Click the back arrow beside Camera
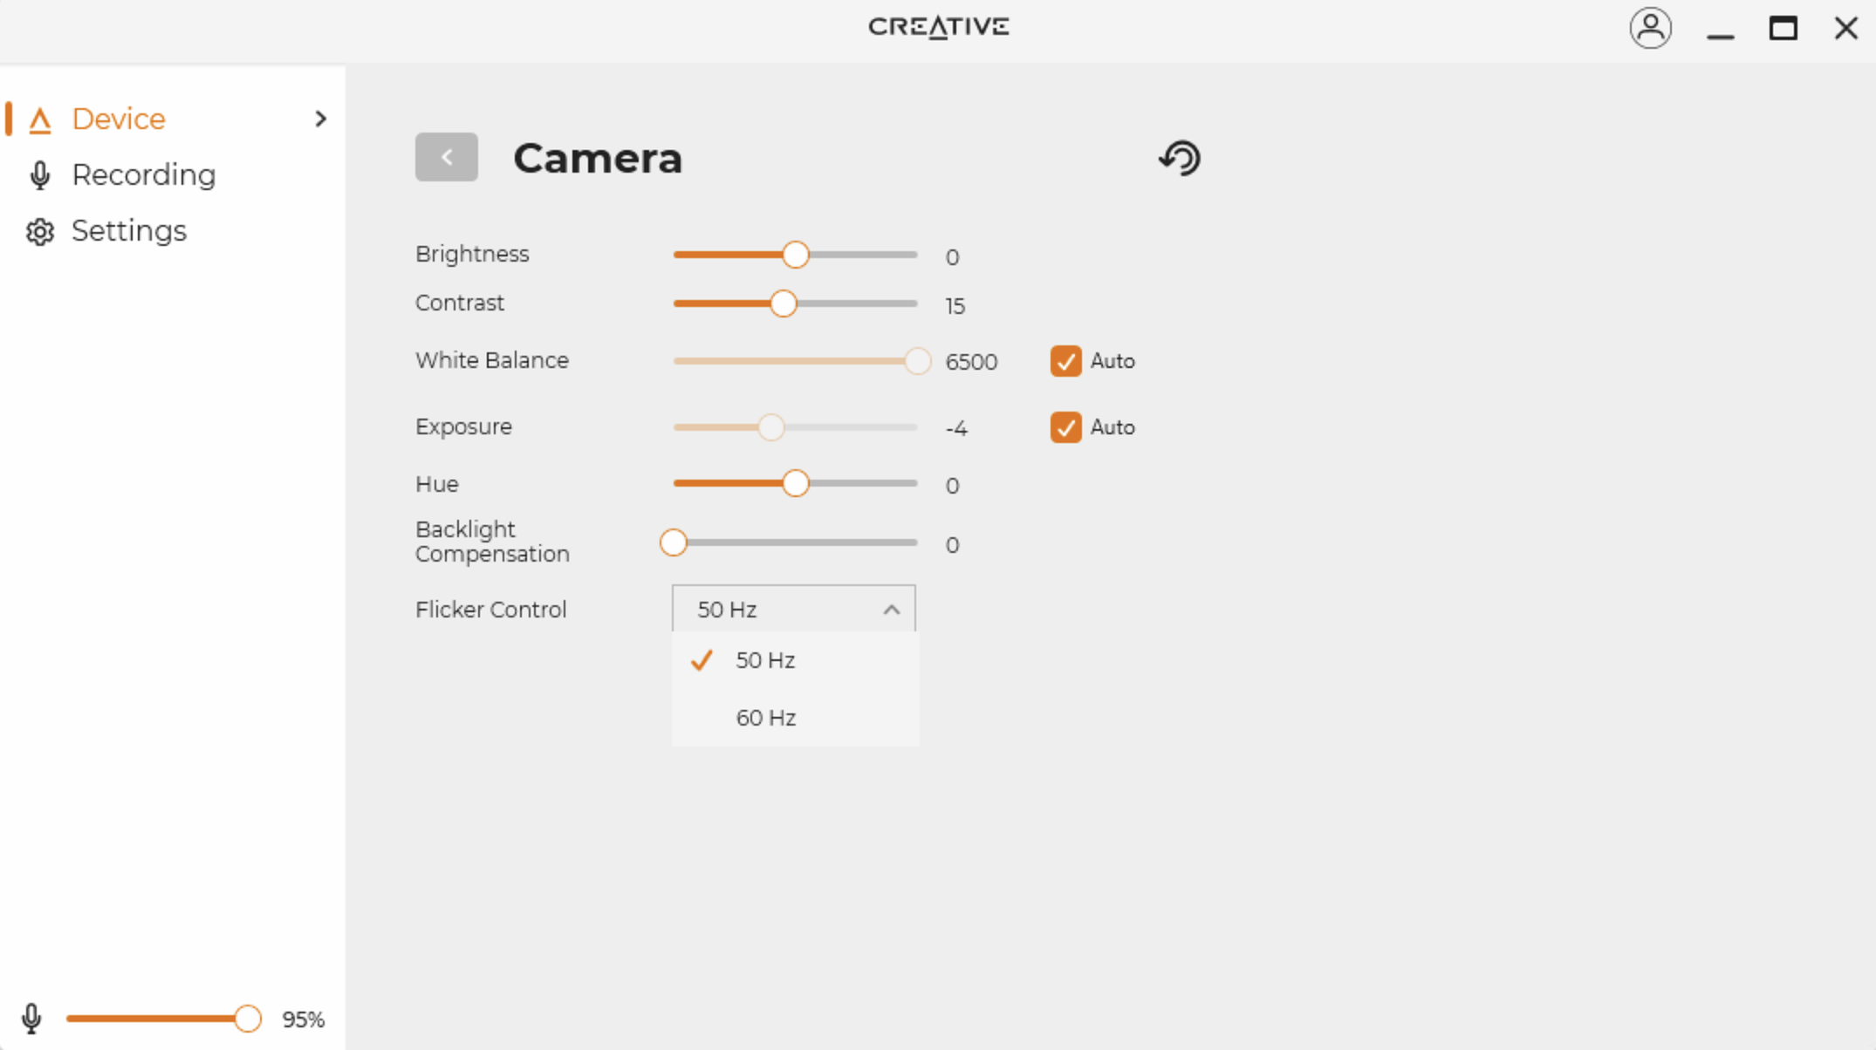Viewport: 1876px width, 1050px height. (446, 157)
